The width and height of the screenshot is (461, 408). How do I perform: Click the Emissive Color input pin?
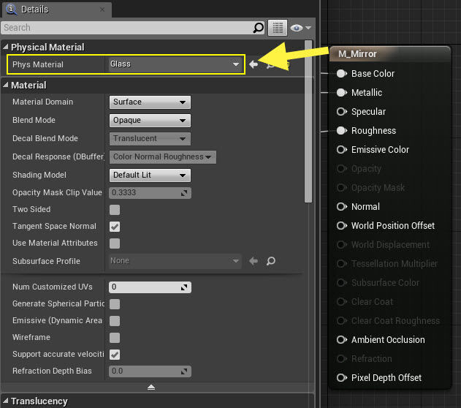(x=341, y=150)
